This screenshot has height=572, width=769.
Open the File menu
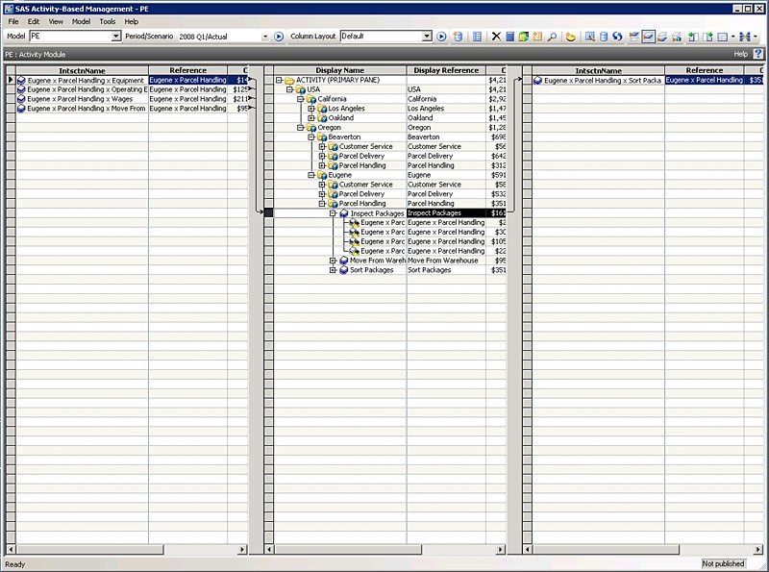pyautogui.click(x=13, y=21)
